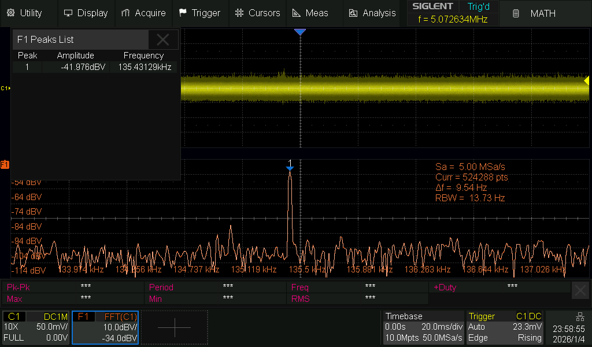The width and height of the screenshot is (592, 347).
Task: Open the Display menu
Action: (86, 13)
